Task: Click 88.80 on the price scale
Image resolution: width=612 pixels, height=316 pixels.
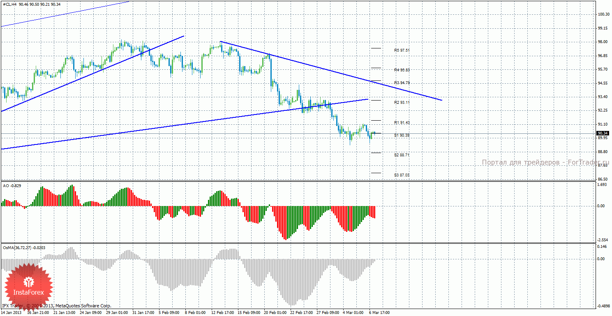Action: click(603, 152)
